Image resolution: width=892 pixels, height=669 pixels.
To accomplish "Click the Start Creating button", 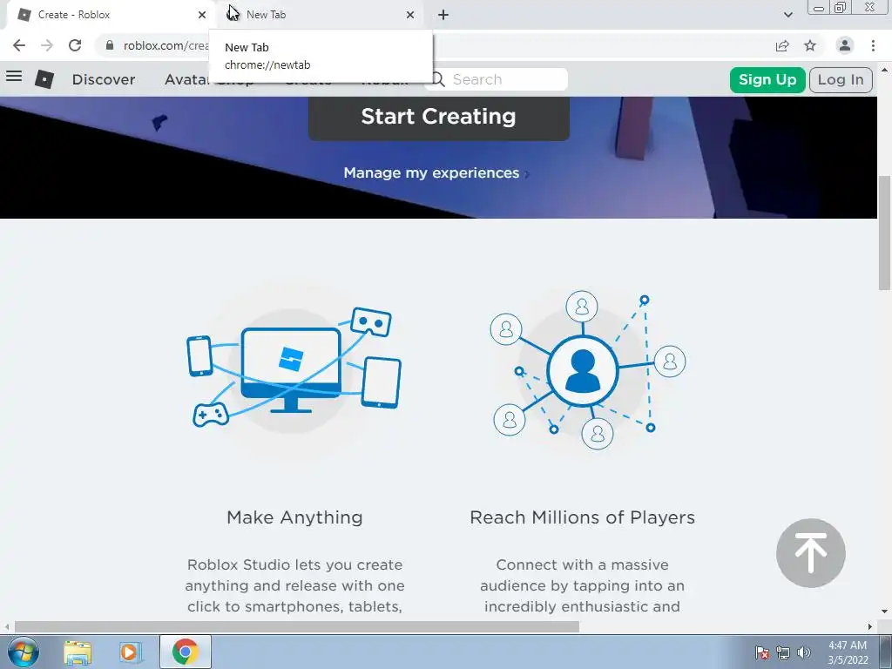I will pyautogui.click(x=439, y=117).
